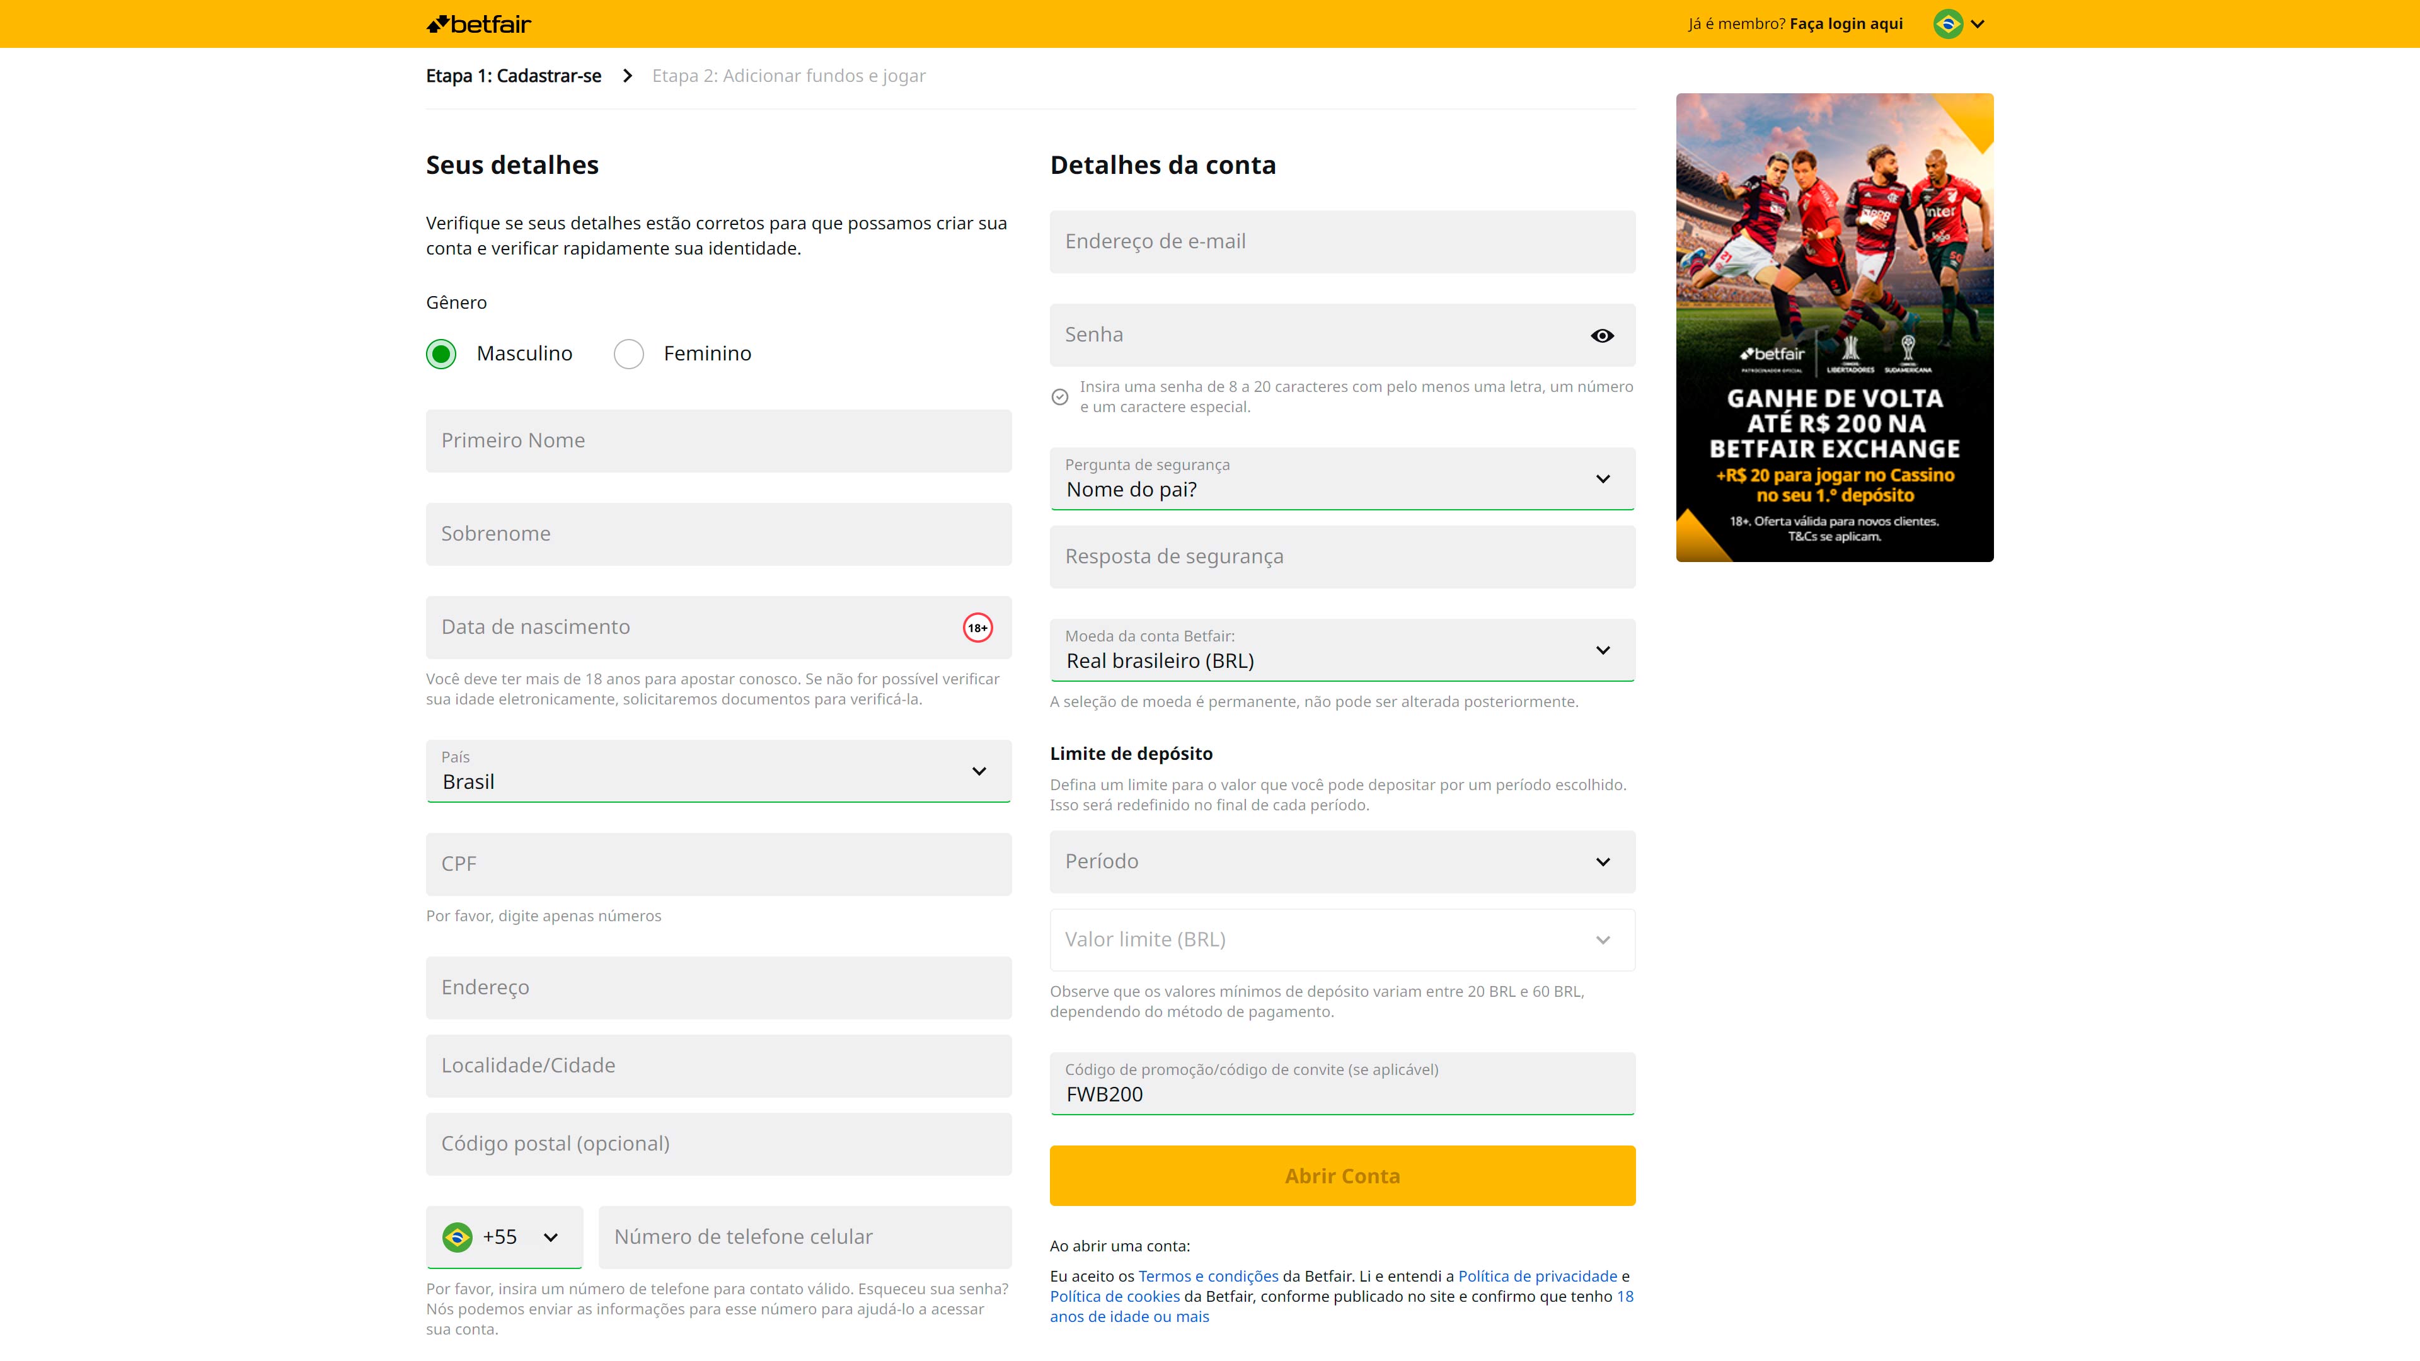The width and height of the screenshot is (2420, 1361).
Task: Click the 'Ao abrir uma conta:' text
Action: click(x=1120, y=1246)
